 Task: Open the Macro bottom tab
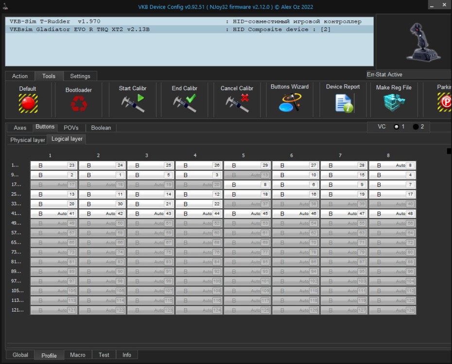pos(78,355)
